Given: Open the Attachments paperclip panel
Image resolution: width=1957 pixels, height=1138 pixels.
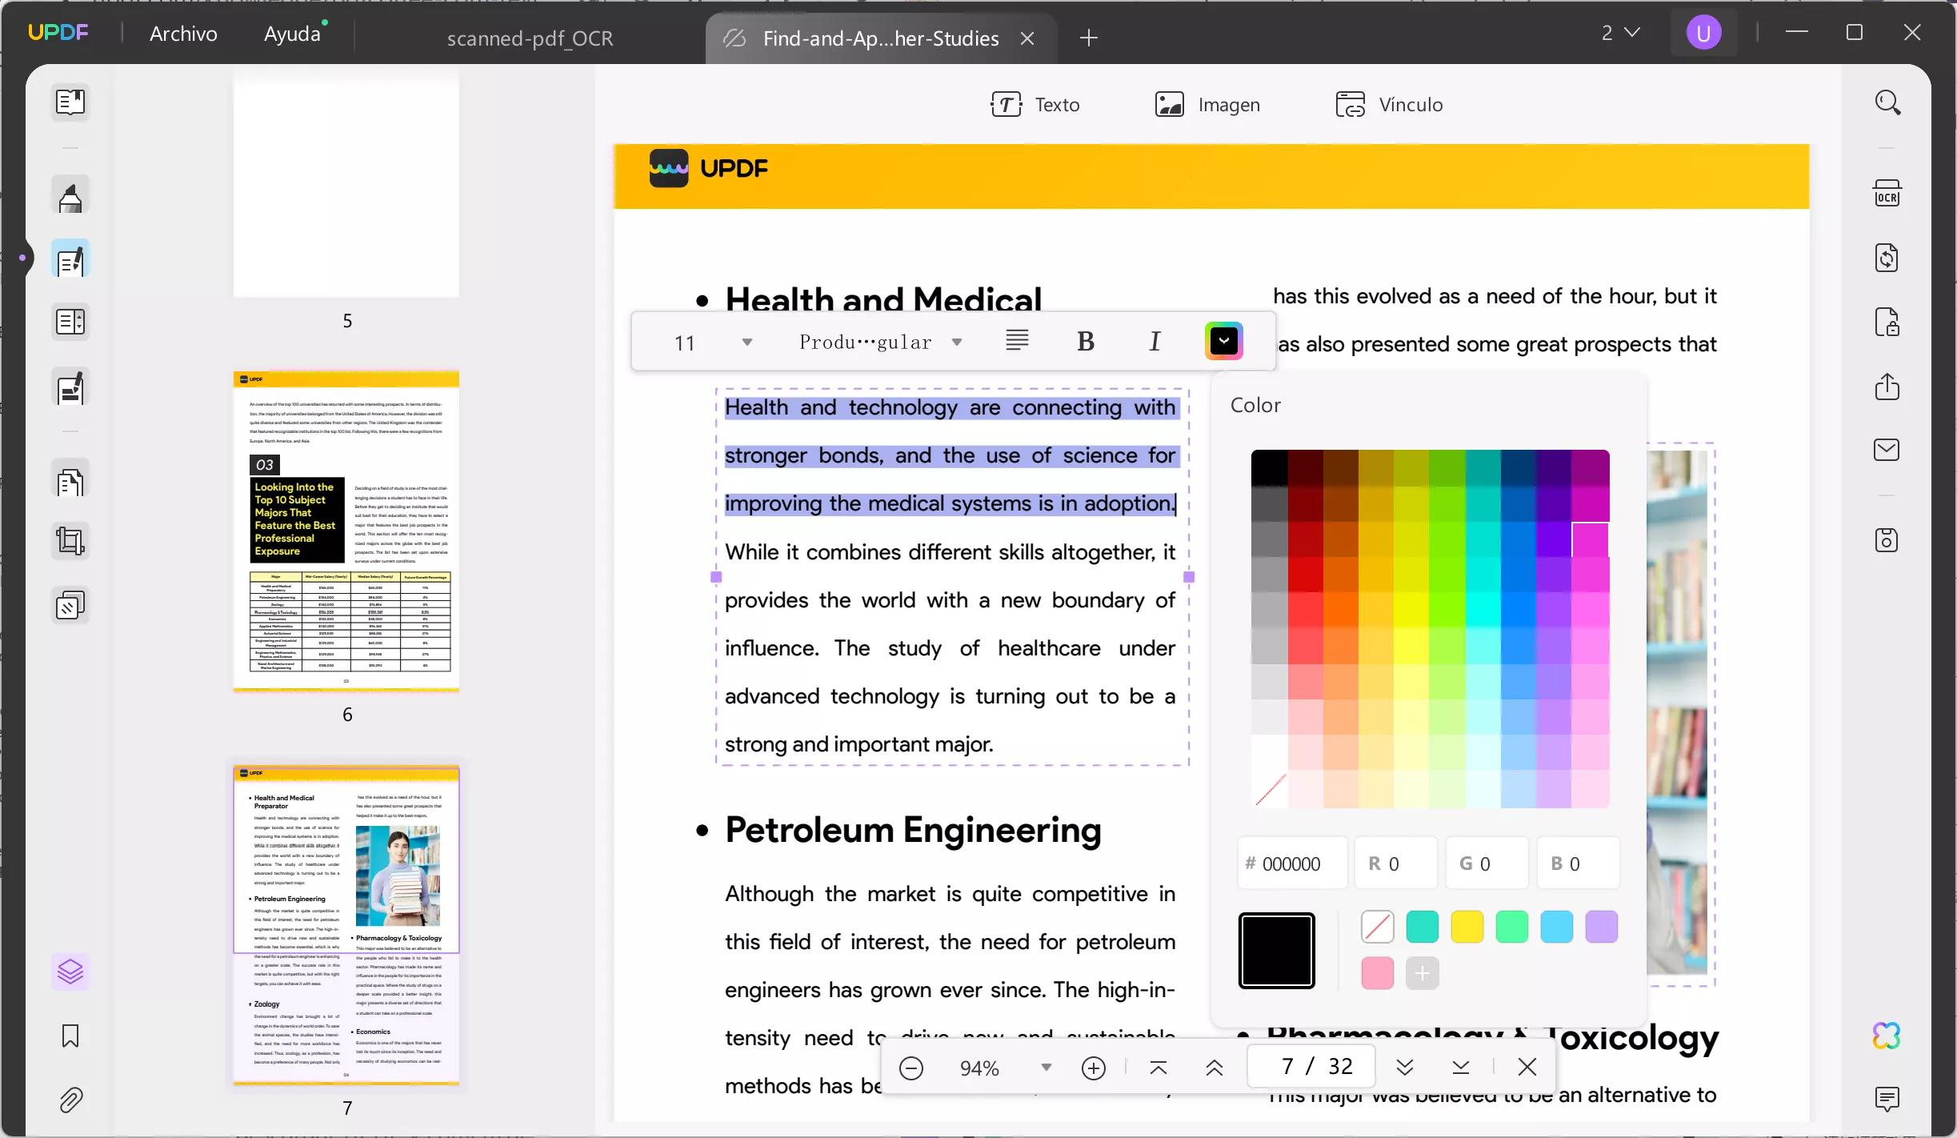Looking at the screenshot, I should click(x=70, y=1100).
